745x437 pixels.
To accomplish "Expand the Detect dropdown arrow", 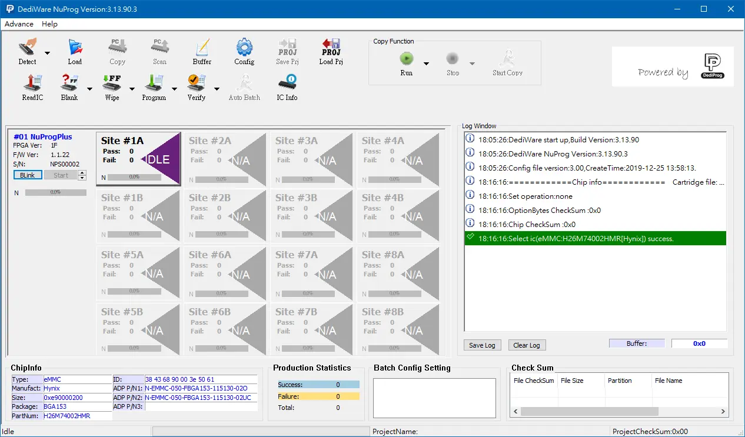I will [48, 53].
